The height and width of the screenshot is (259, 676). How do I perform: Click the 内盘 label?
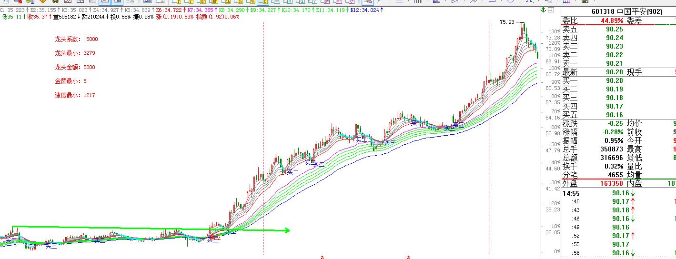634,183
